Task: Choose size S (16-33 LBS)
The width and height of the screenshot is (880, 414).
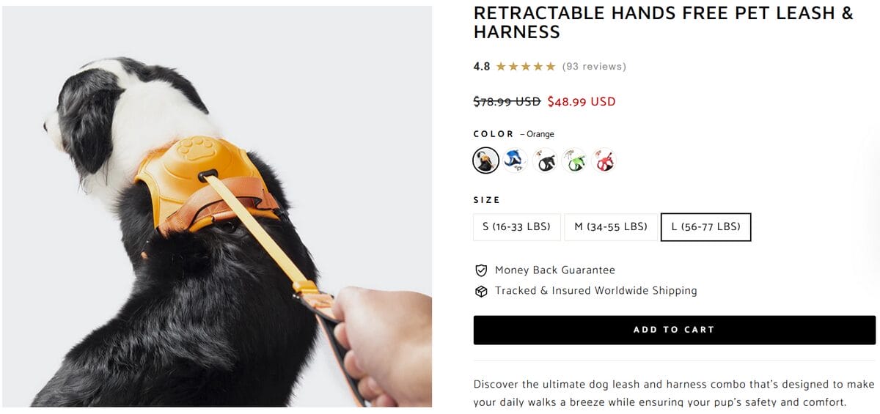Action: tap(517, 227)
